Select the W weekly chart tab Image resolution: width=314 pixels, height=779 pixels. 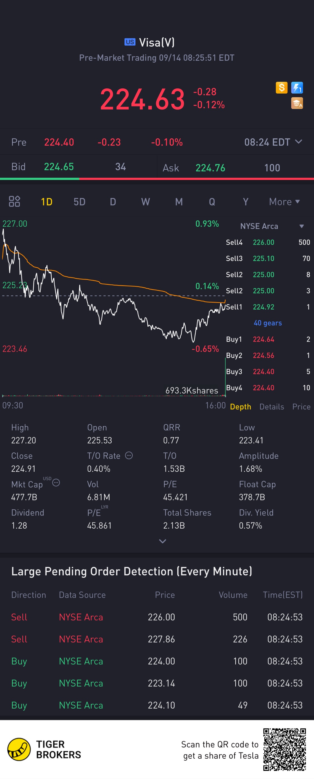(x=145, y=202)
